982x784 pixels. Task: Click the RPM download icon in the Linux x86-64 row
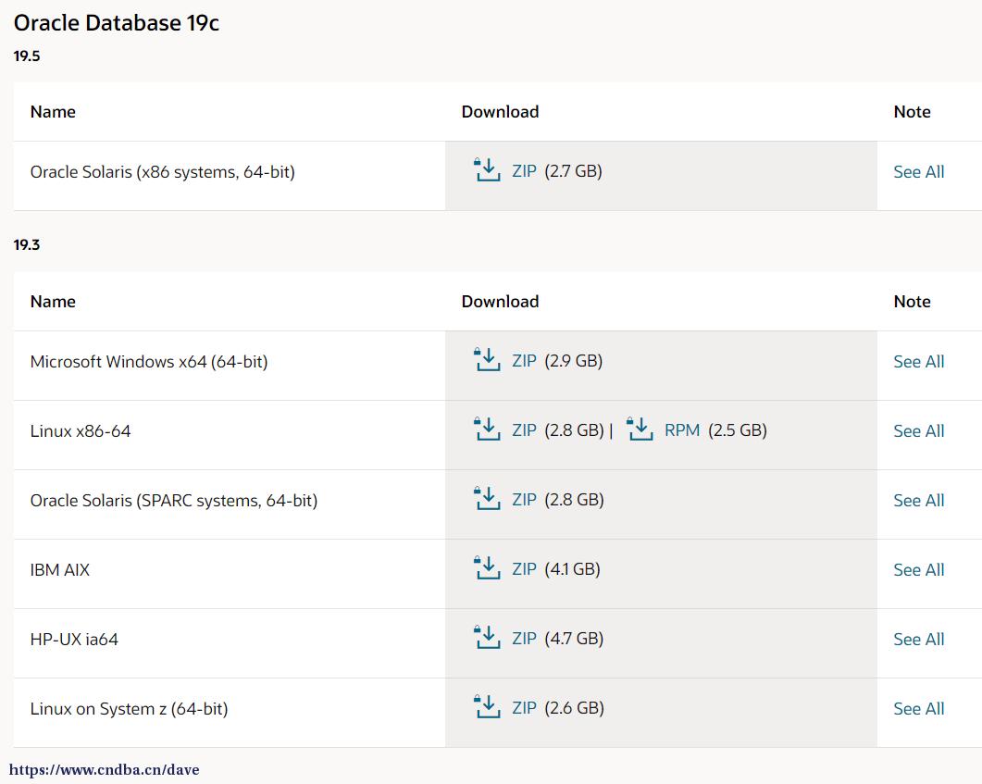pyautogui.click(x=640, y=429)
